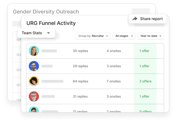177x122 pixels.
Task: Open Group by: Recruiter dropdown
Action: [93, 36]
